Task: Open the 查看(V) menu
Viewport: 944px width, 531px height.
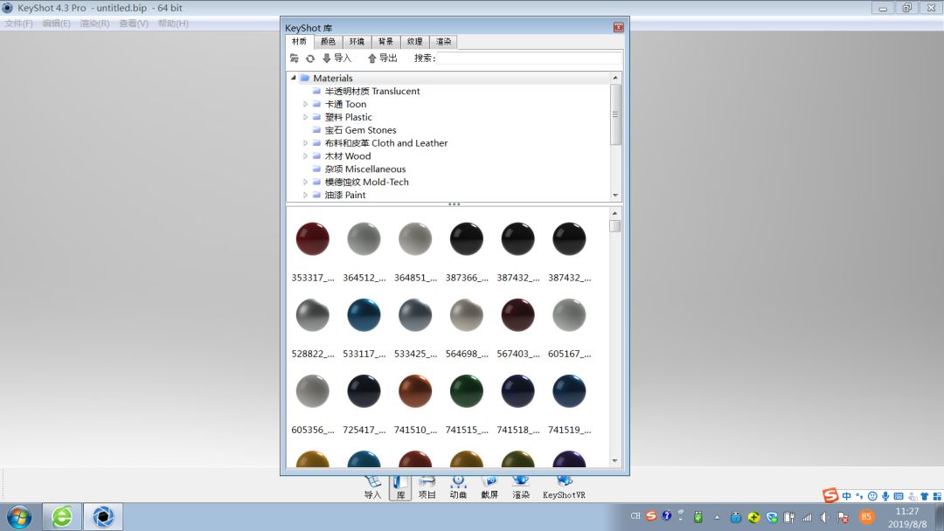Action: [x=134, y=24]
